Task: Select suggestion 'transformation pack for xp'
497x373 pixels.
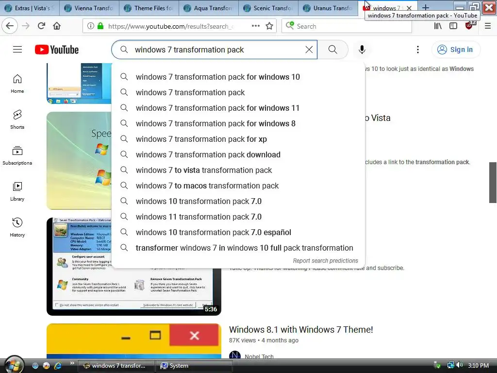Action: coord(238,139)
